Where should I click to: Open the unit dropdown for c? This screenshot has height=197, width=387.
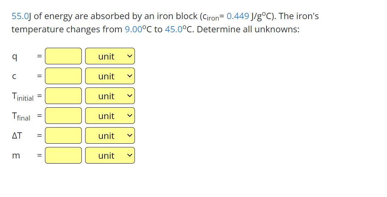point(110,76)
